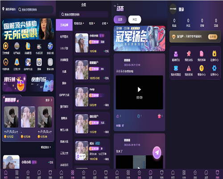Open the yellow gift center badge icon
223x179 pixels.
point(214,54)
